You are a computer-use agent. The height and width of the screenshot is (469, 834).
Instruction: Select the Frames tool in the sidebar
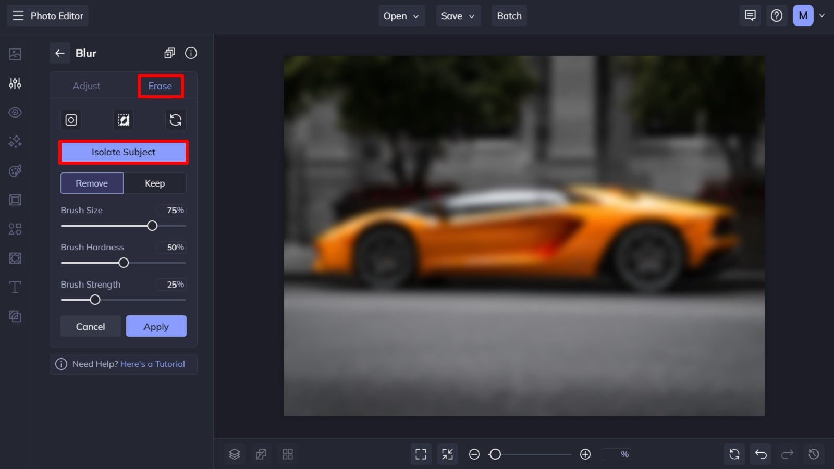point(15,200)
